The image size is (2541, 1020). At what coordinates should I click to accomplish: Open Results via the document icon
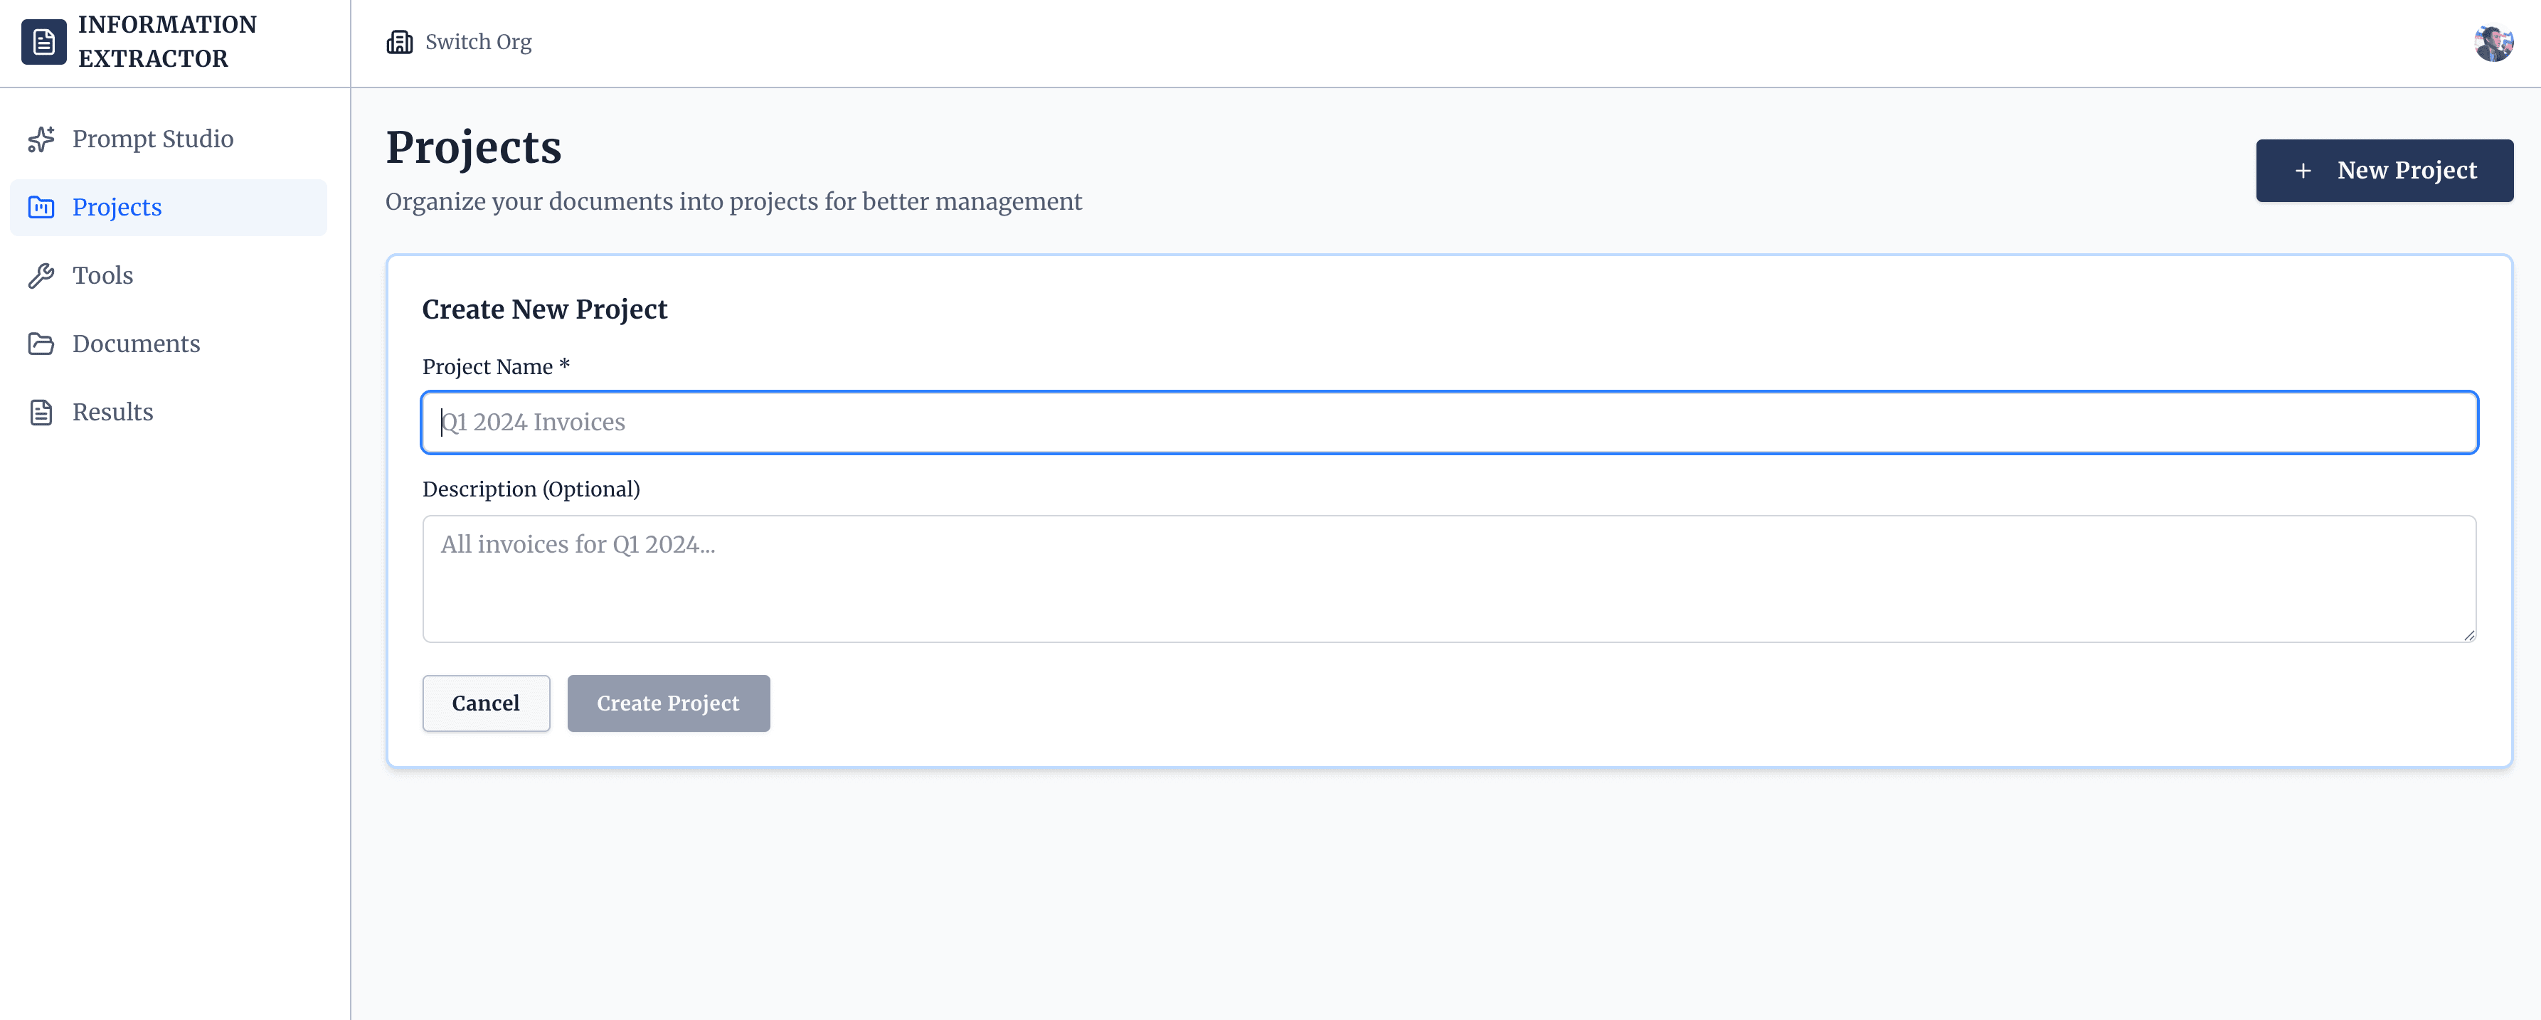click(43, 411)
